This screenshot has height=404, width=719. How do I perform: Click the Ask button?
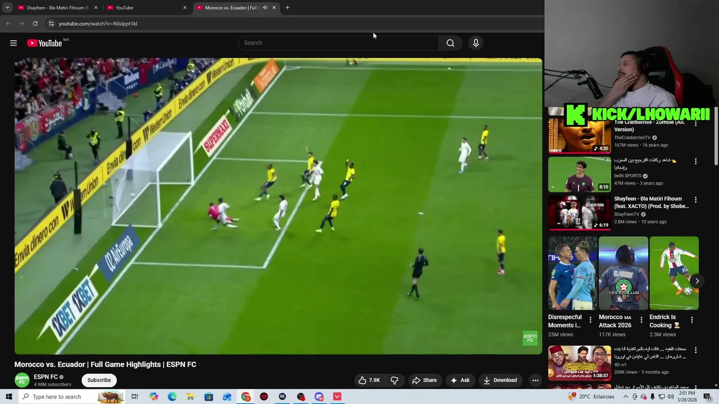pos(460,380)
